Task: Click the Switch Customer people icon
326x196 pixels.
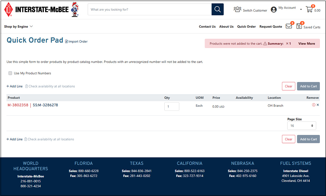Action: (237, 9)
